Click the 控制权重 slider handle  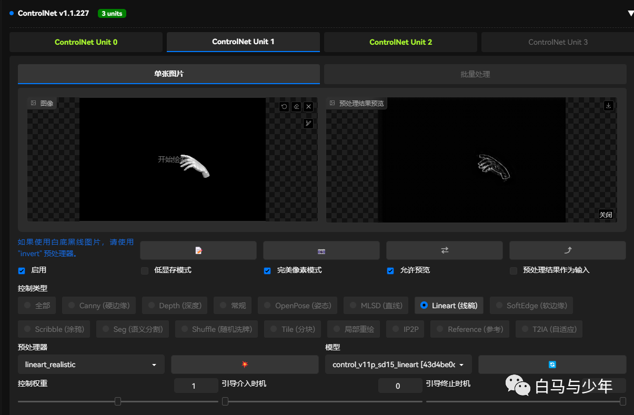click(118, 401)
